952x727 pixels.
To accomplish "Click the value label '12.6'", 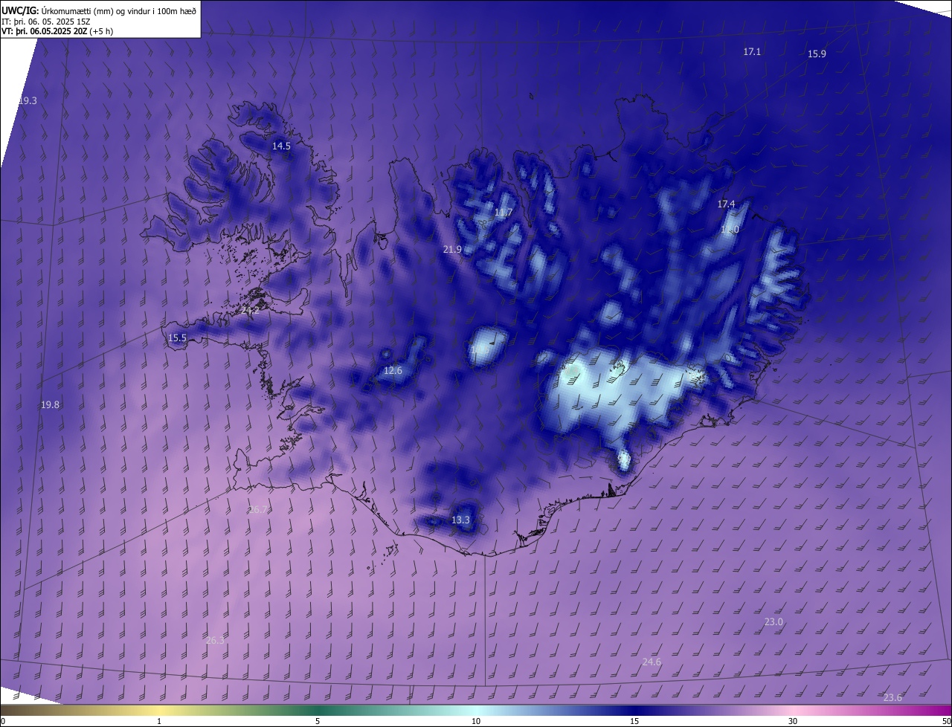I will 393,371.
